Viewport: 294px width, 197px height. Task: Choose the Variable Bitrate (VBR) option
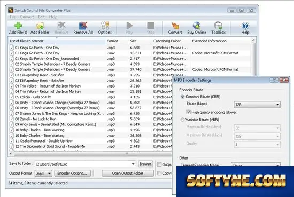click(182, 120)
